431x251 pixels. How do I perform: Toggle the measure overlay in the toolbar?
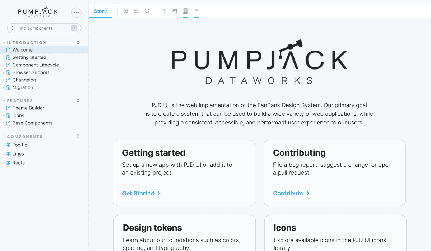[x=185, y=11]
